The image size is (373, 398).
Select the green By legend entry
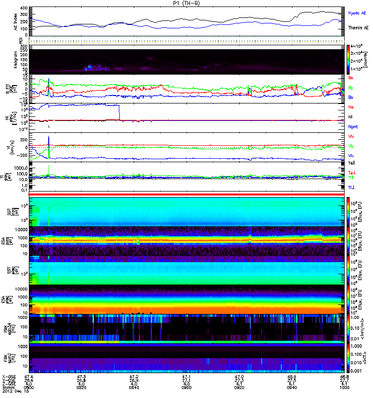[351, 88]
